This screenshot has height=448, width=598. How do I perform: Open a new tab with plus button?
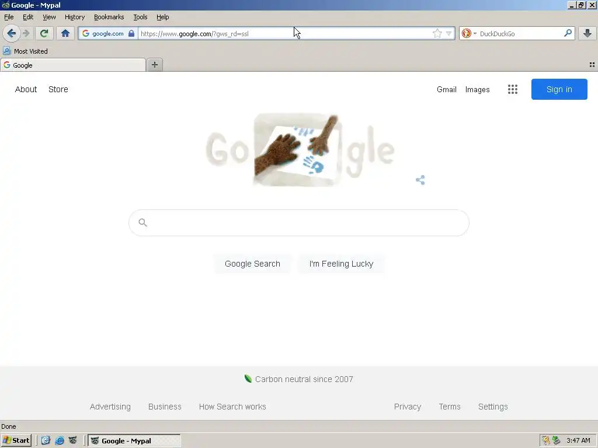155,65
